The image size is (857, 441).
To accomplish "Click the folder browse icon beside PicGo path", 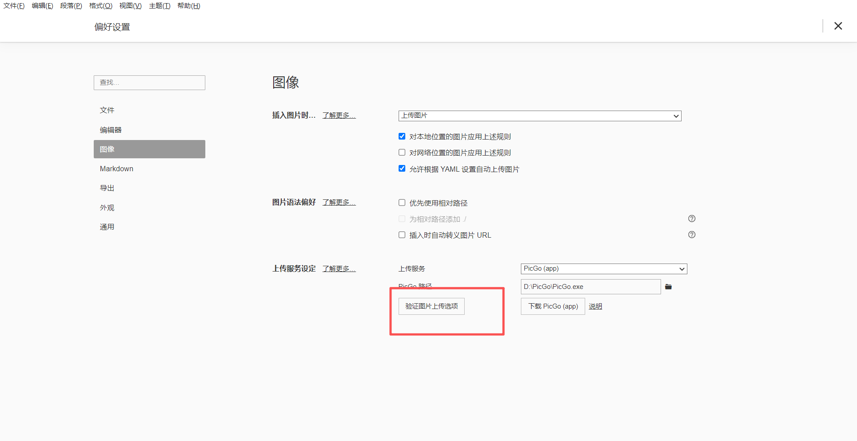I will coord(668,287).
